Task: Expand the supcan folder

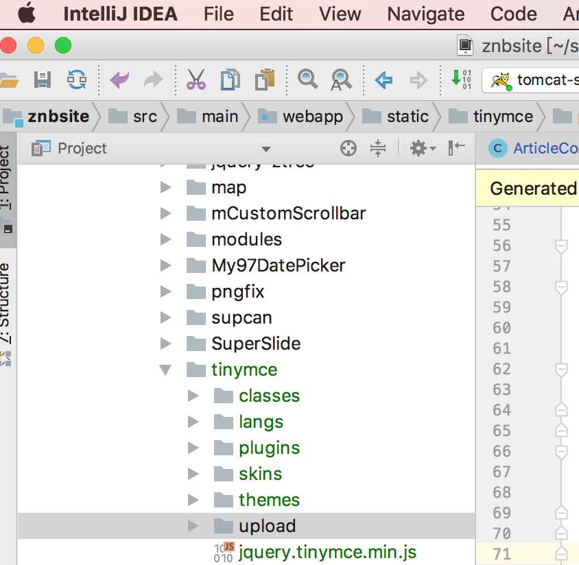Action: pyautogui.click(x=166, y=317)
